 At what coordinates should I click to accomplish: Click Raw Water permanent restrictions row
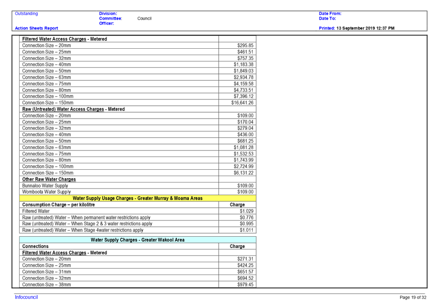[x=138, y=217]
